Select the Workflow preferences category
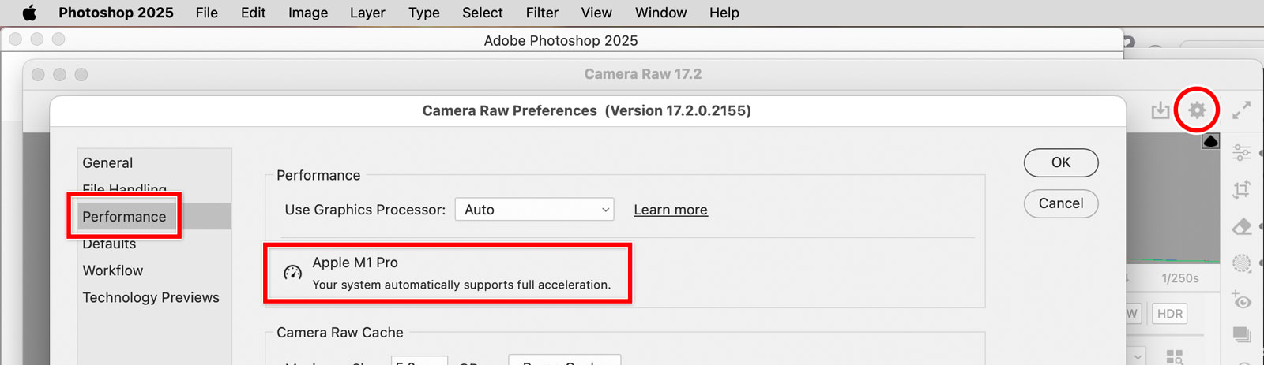The image size is (1264, 365). coord(113,270)
